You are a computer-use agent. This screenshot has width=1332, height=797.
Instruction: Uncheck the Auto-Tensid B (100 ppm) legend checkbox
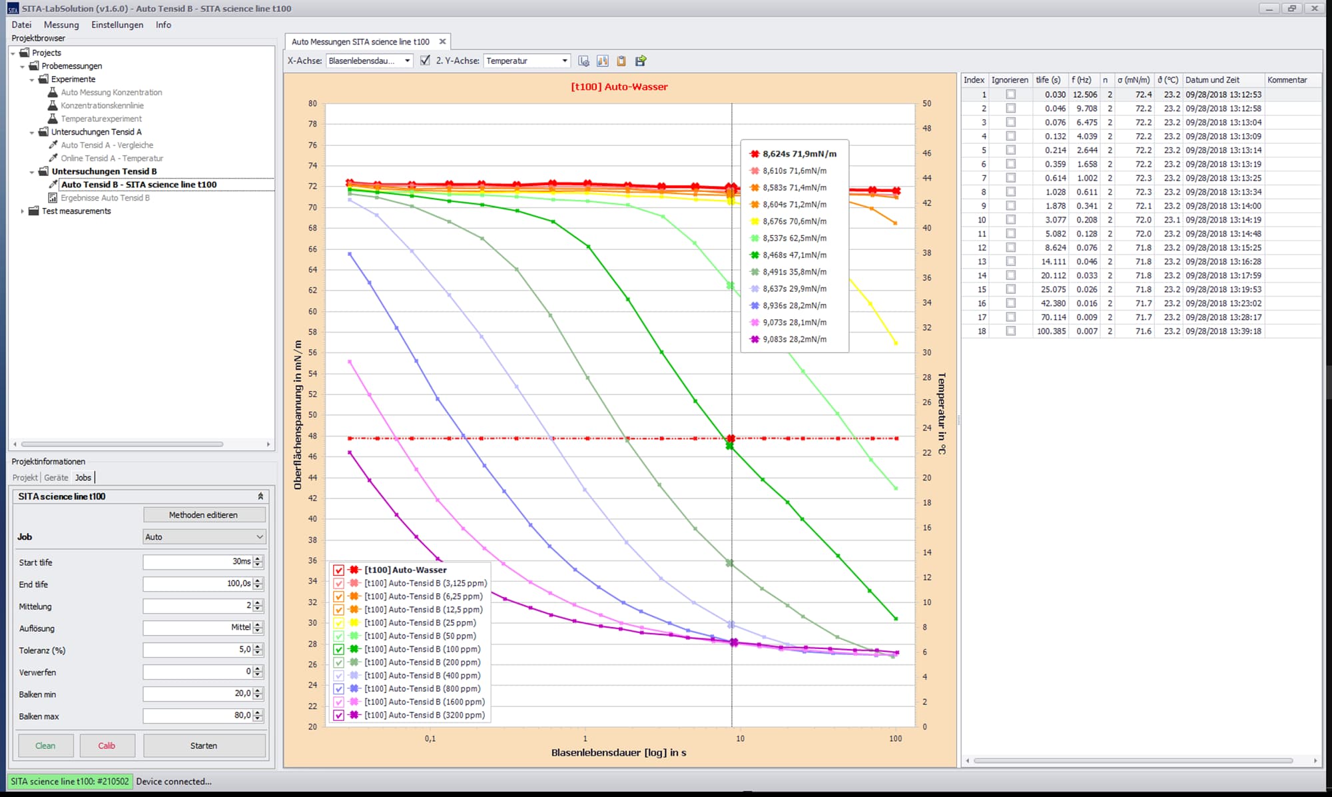tap(338, 649)
